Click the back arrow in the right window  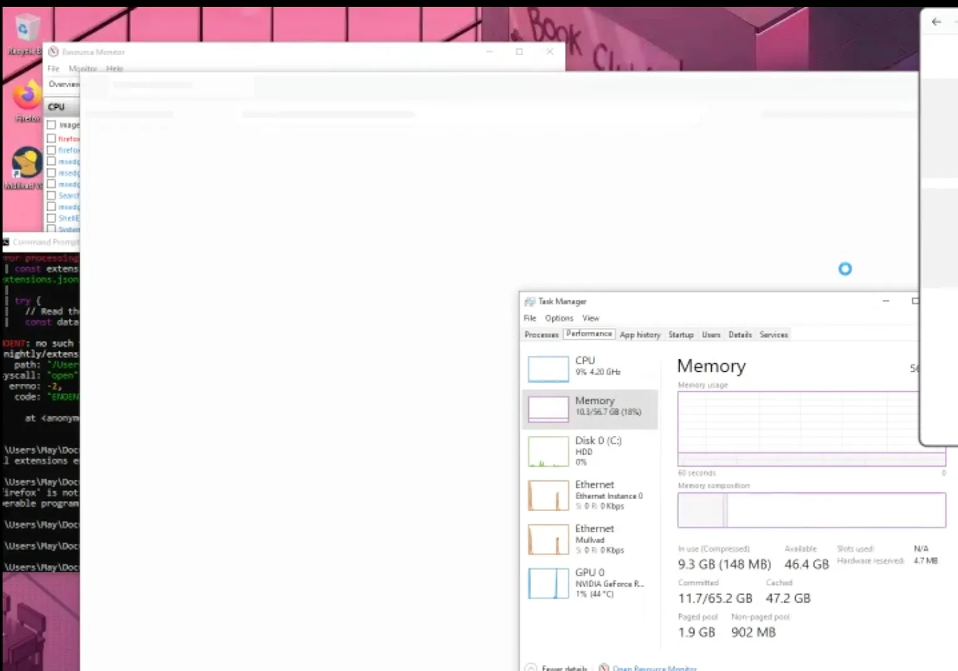pyautogui.click(x=936, y=22)
